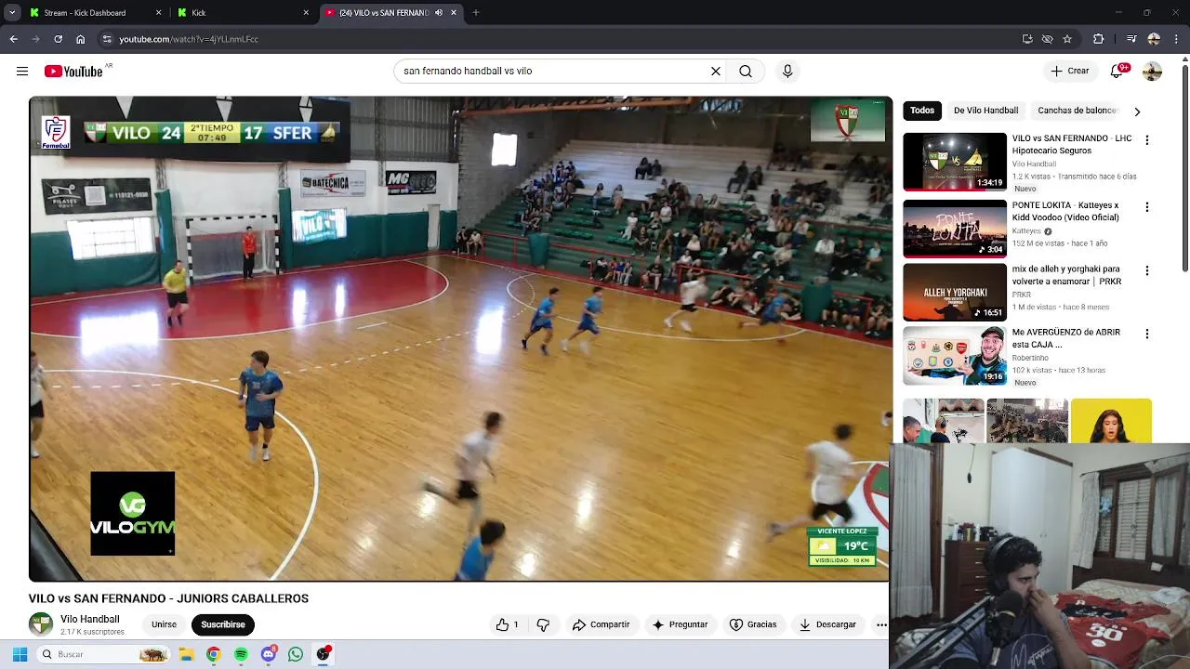Start voice search with the microphone
The height and width of the screenshot is (669, 1190).
click(787, 72)
